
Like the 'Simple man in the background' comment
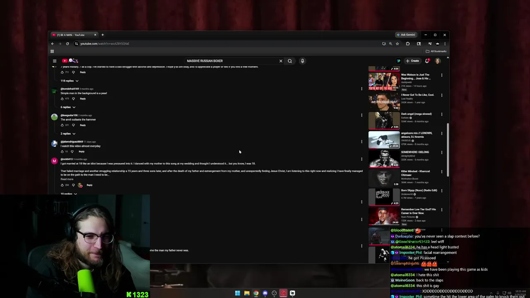[x=62, y=99]
